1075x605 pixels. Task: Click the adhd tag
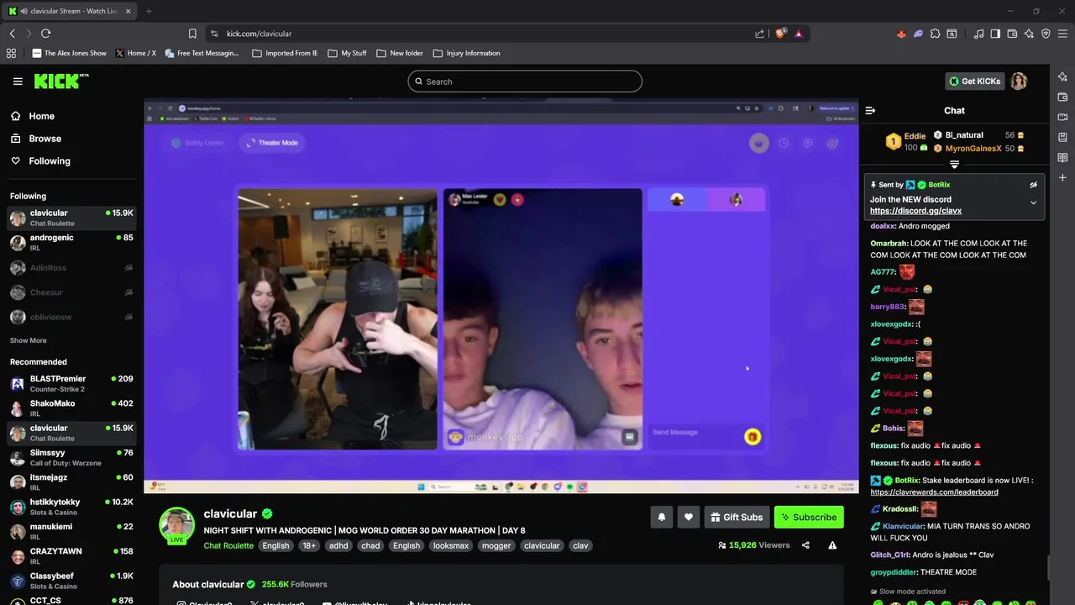coord(338,545)
